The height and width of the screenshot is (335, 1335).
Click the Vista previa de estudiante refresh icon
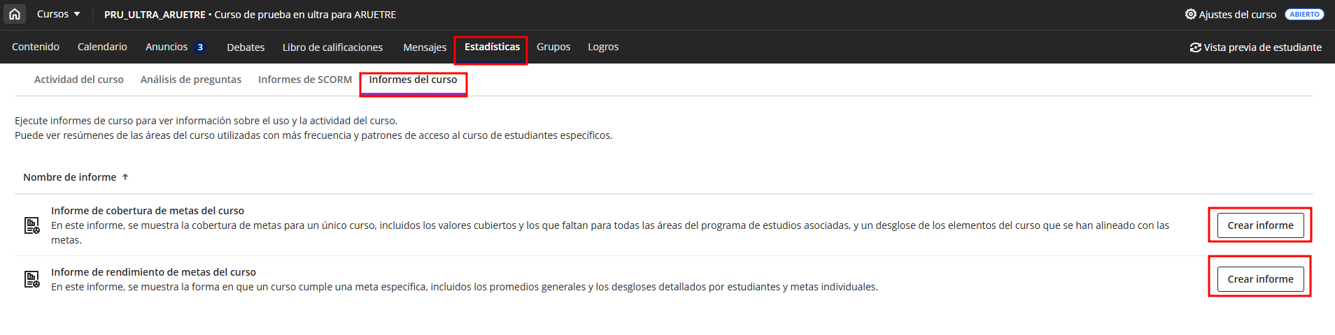click(1195, 47)
